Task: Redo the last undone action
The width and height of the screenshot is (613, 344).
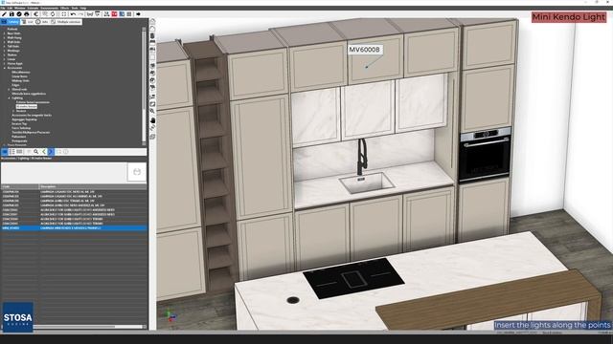Action: pyautogui.click(x=80, y=14)
